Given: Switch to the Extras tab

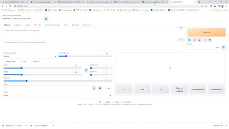Looking at the screenshot, I should coord(27,25).
